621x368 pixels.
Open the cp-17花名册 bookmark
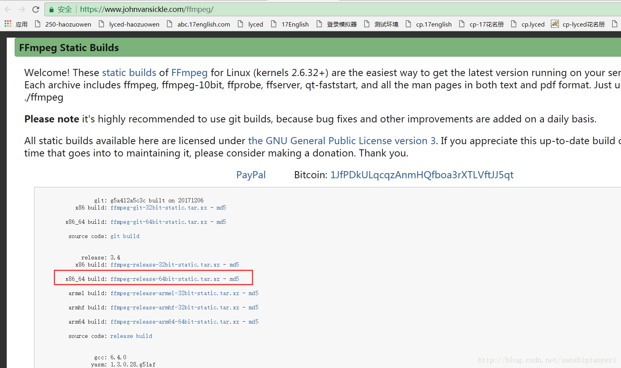tap(482, 24)
